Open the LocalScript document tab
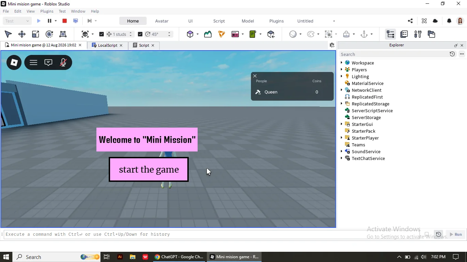The height and width of the screenshot is (262, 467). point(107,45)
